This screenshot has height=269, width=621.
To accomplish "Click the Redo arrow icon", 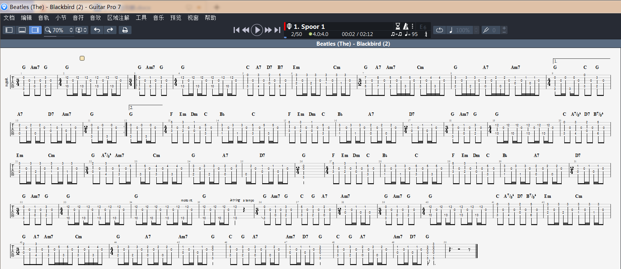I will coord(110,30).
